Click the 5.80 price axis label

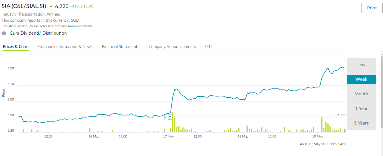pyautogui.click(x=11, y=131)
